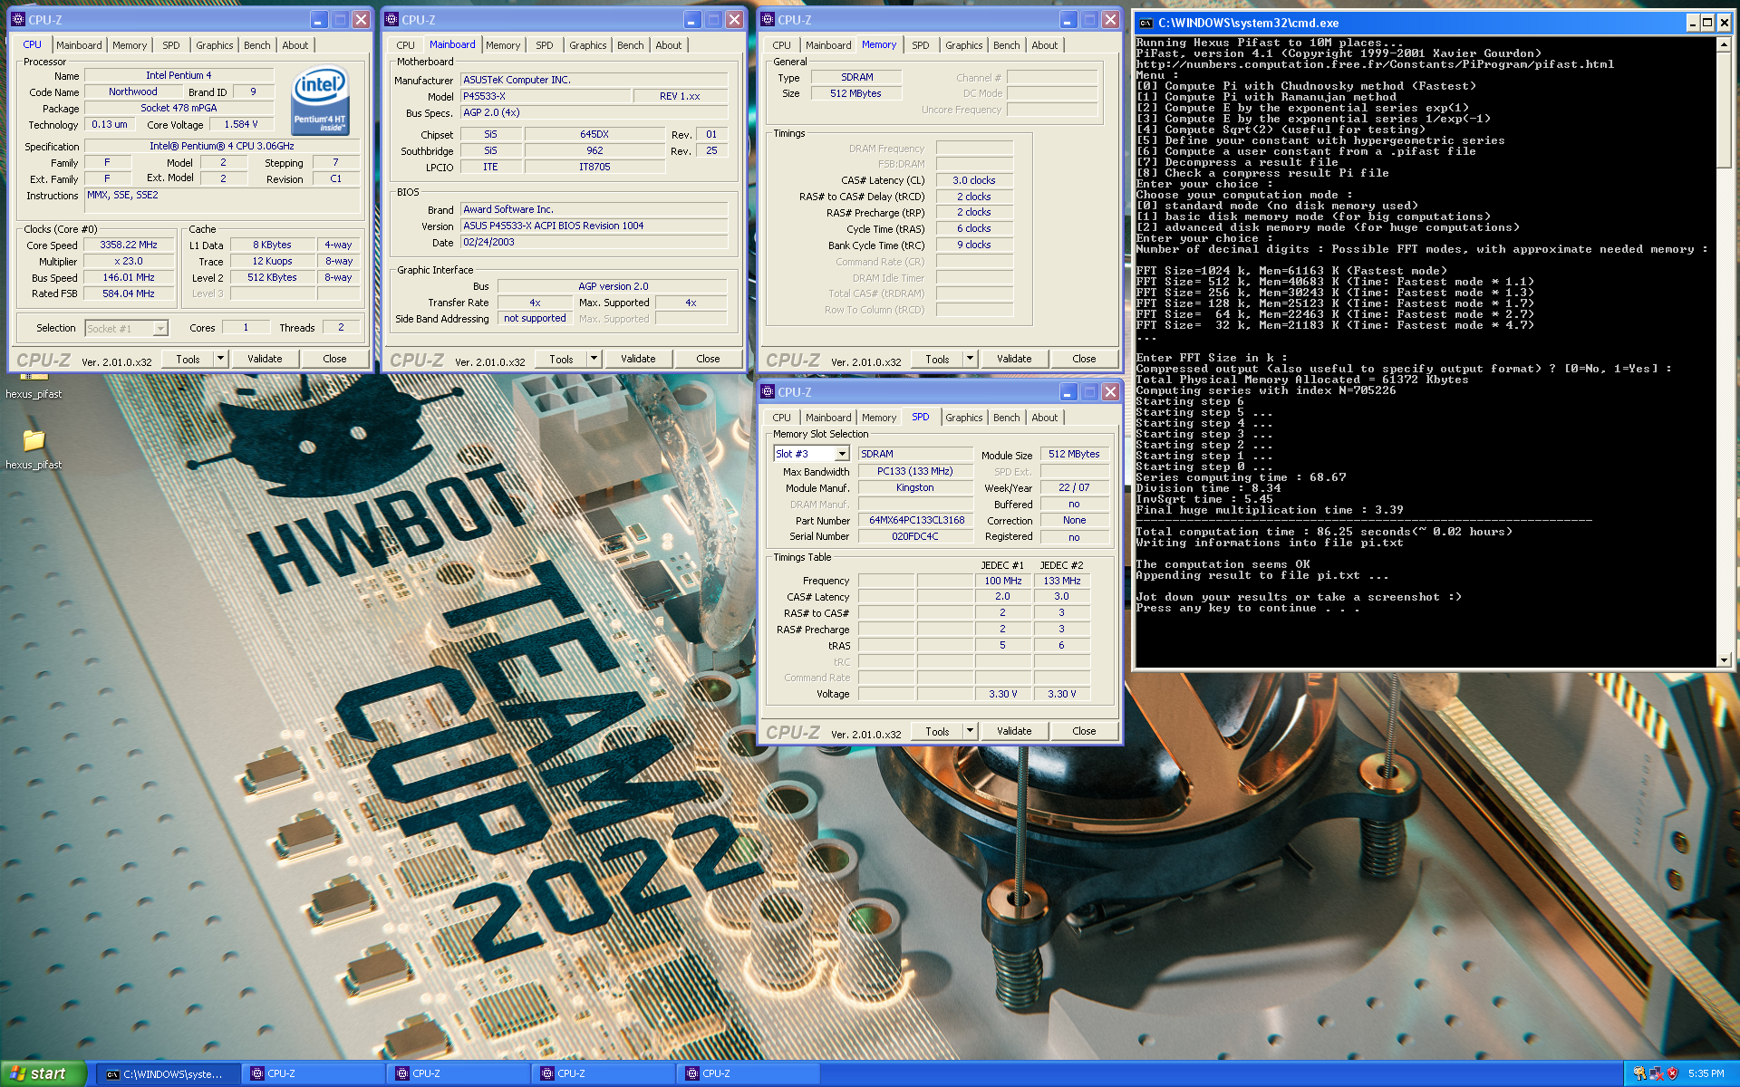Click the first system tray icon
The height and width of the screenshot is (1087, 1740).
[1639, 1073]
